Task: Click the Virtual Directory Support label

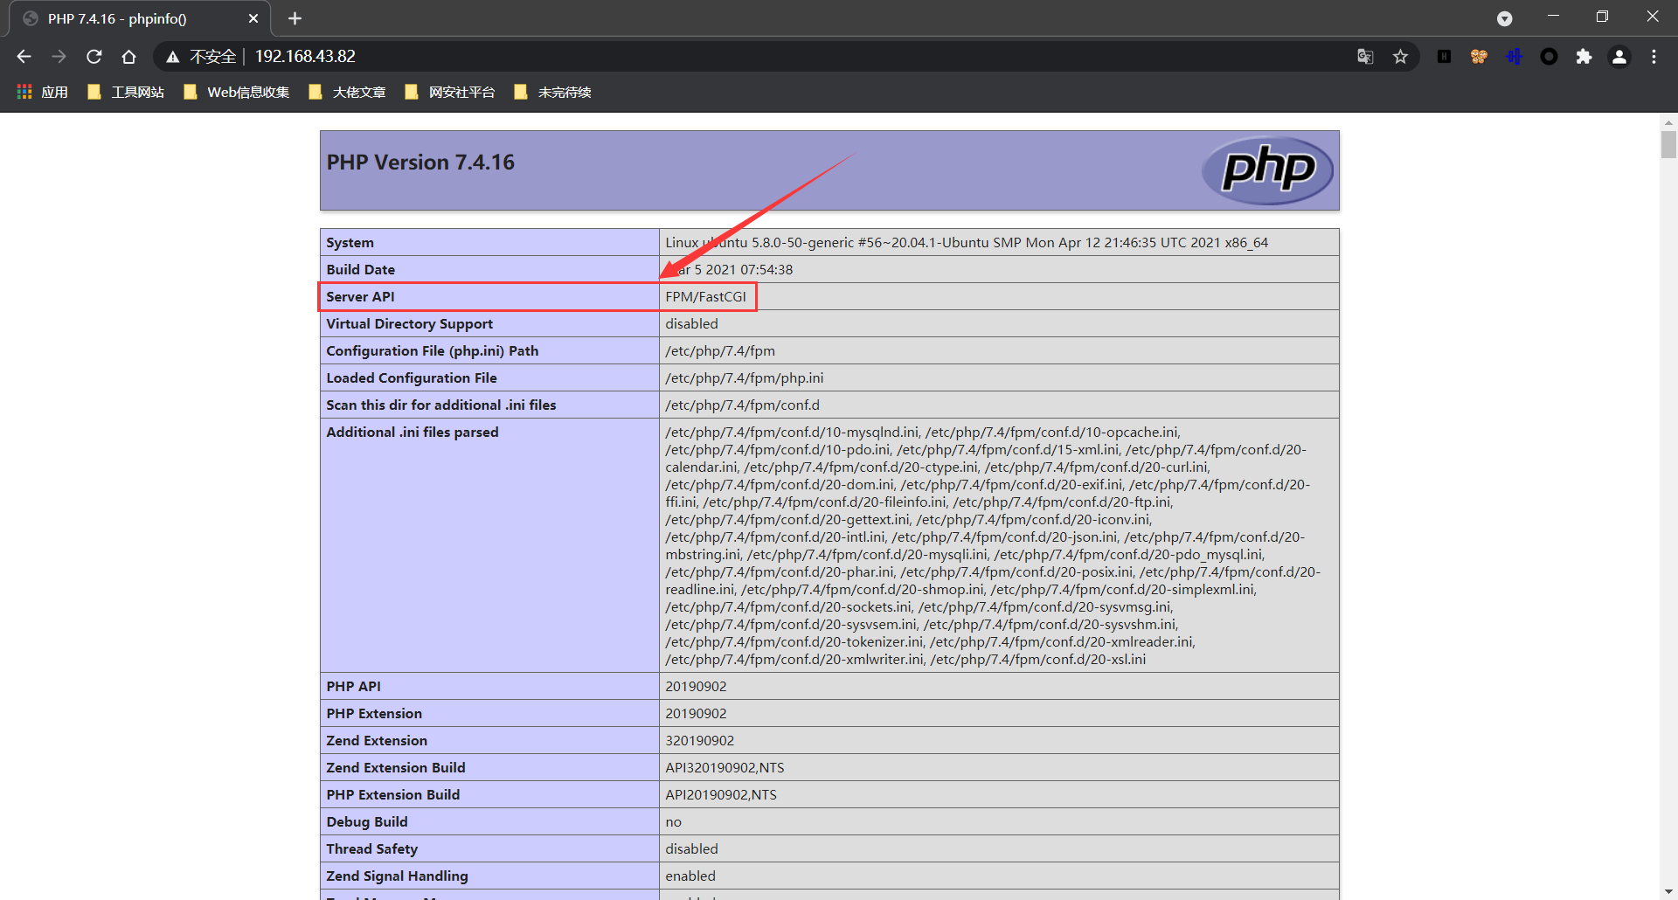Action: [410, 324]
